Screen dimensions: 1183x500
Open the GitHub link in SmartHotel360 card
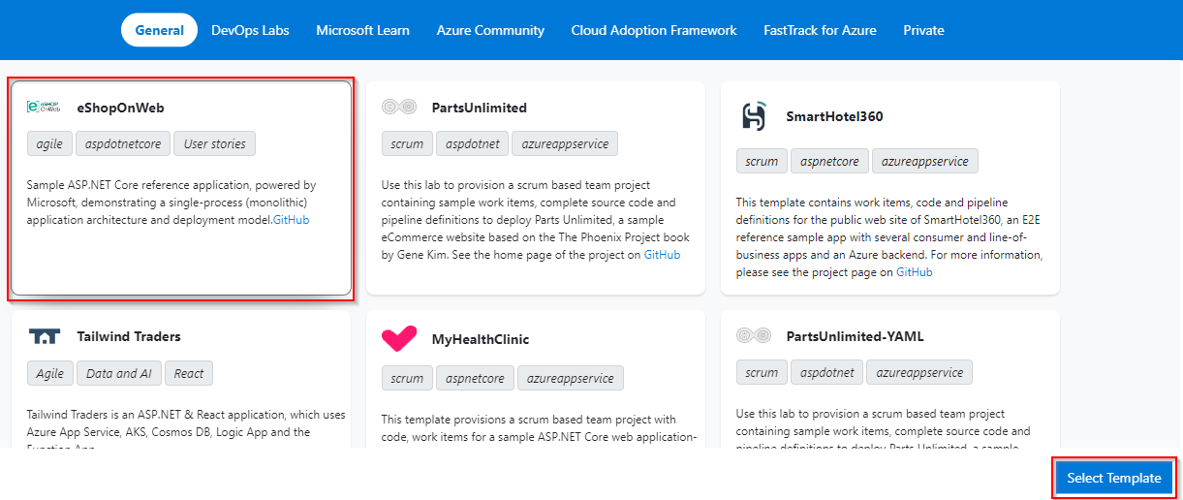(x=915, y=272)
